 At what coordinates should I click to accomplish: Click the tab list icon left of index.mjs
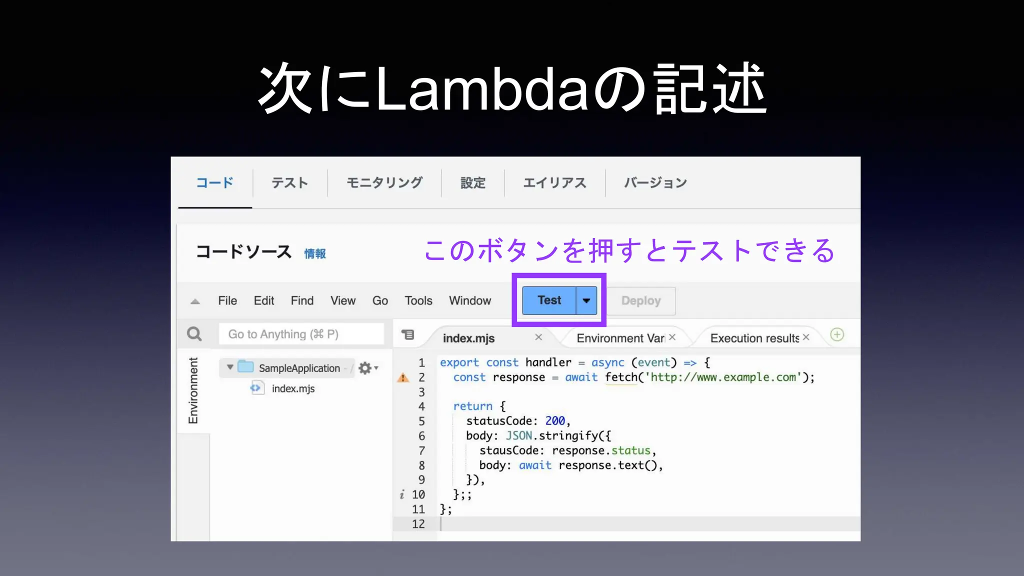click(408, 334)
